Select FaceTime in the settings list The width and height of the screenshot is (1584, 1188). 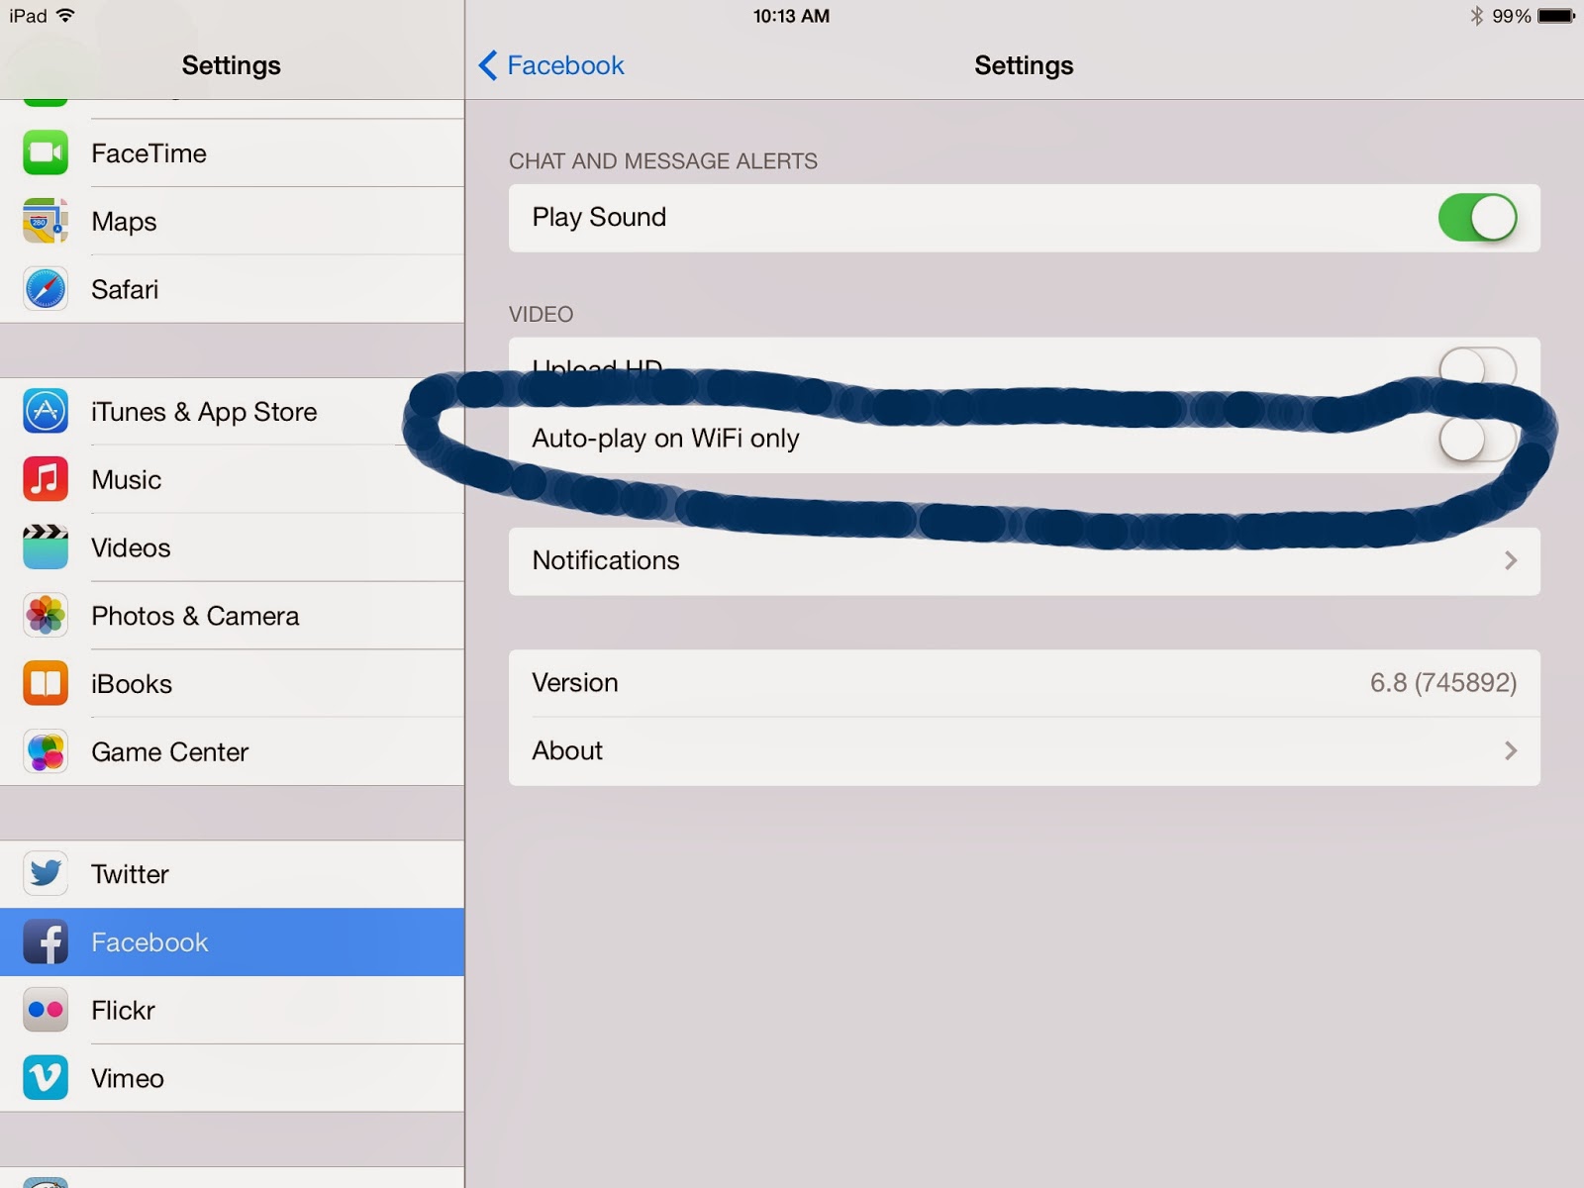(x=232, y=152)
